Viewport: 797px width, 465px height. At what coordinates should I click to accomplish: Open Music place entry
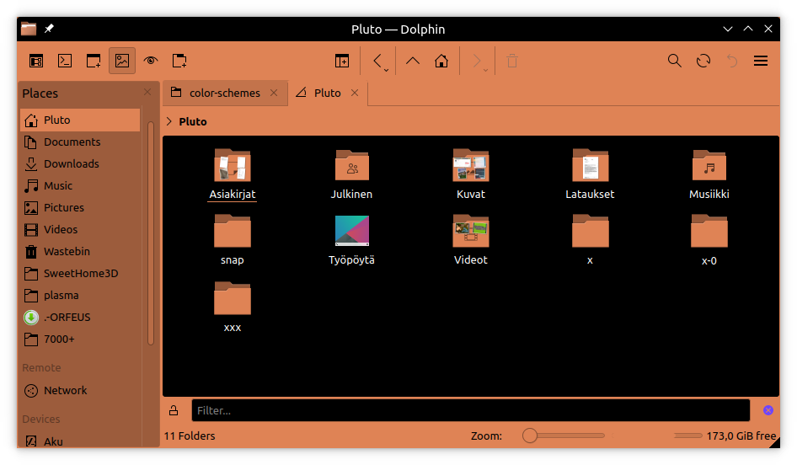click(x=80, y=185)
